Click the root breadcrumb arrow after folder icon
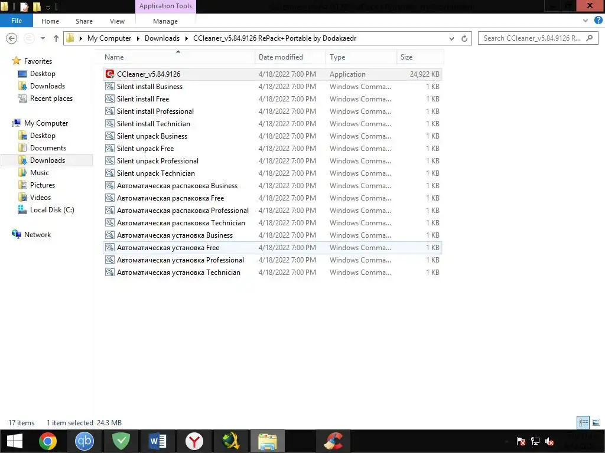The image size is (605, 453). coord(80,38)
